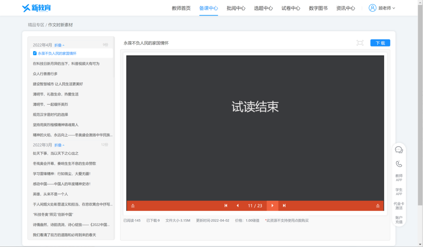Advance to next slide
The image size is (423, 247).
(x=273, y=205)
